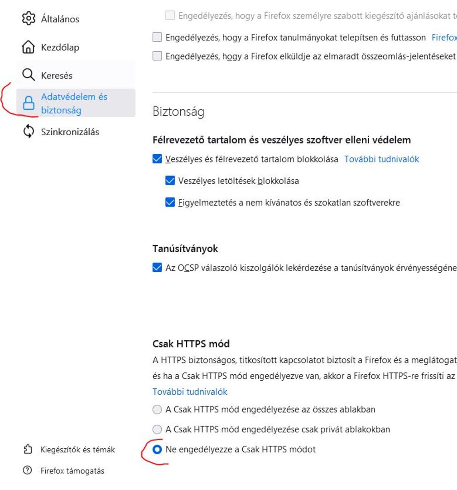Select Csak HTTPS mód csak privát ablakokban
The width and height of the screenshot is (457, 490).
157,429
